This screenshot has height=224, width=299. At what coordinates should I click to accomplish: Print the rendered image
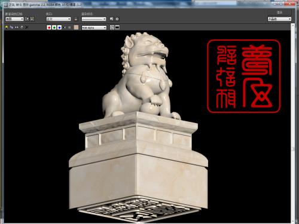click(x=22, y=27)
